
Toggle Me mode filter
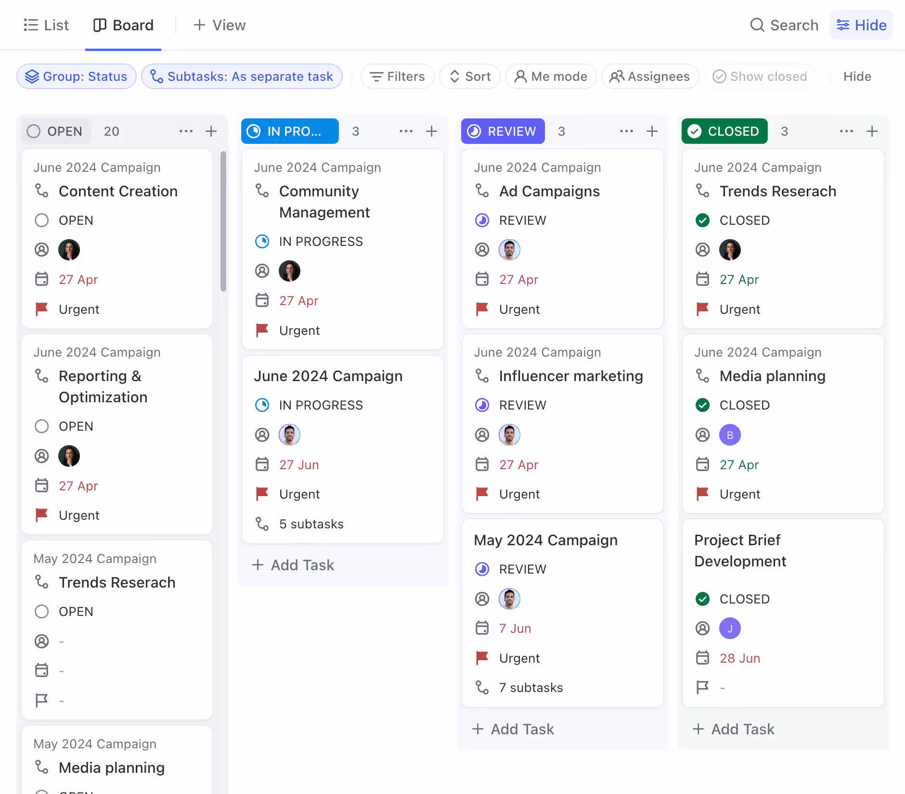[x=551, y=77]
